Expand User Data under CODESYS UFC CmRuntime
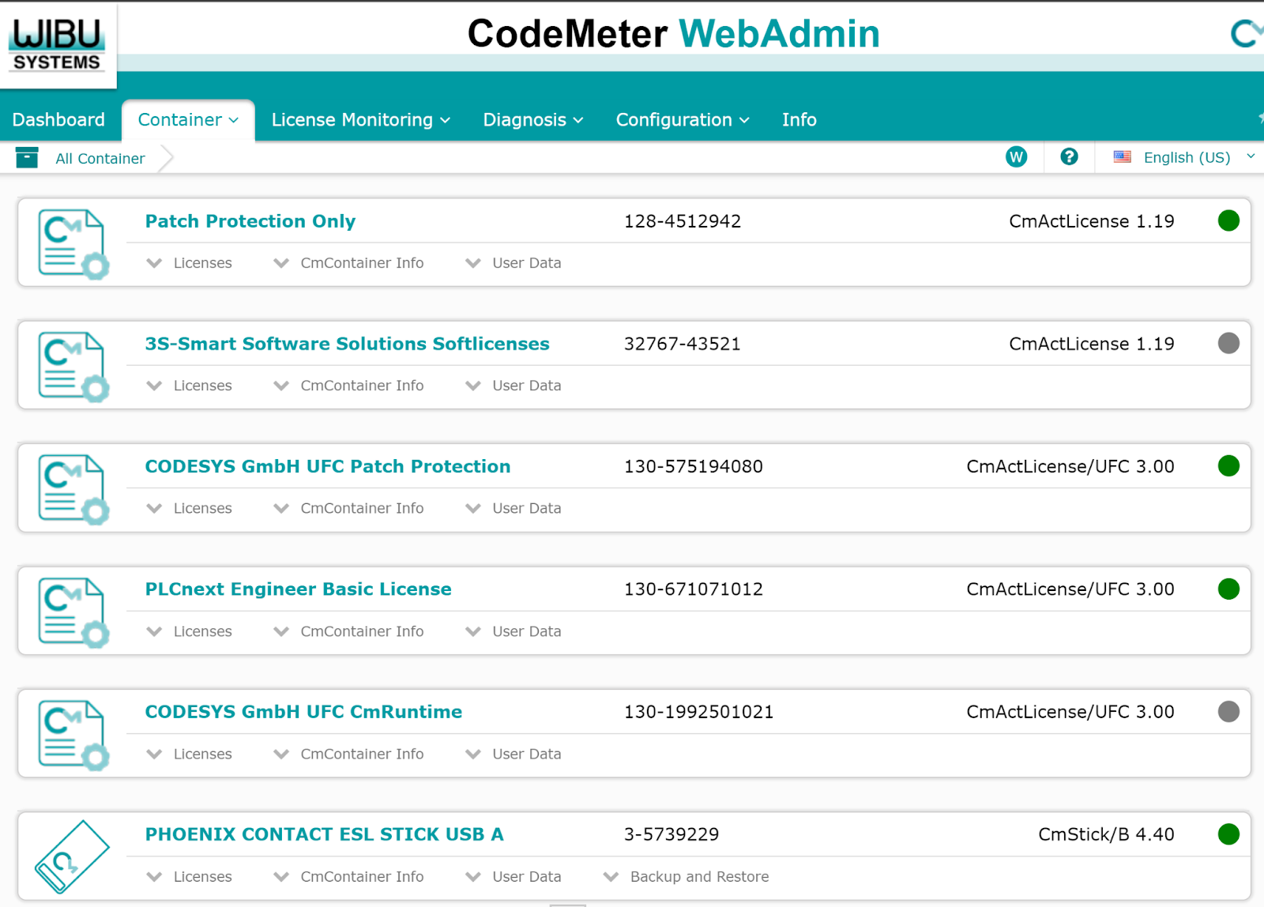Image resolution: width=1264 pixels, height=907 pixels. (513, 754)
